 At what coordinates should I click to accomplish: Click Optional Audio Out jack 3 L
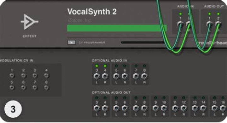click(97, 108)
